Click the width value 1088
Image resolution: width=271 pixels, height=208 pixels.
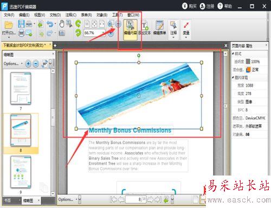[249, 86]
